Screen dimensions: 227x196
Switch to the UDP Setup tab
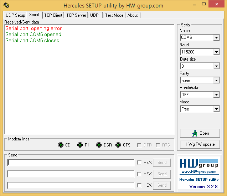tap(15, 15)
